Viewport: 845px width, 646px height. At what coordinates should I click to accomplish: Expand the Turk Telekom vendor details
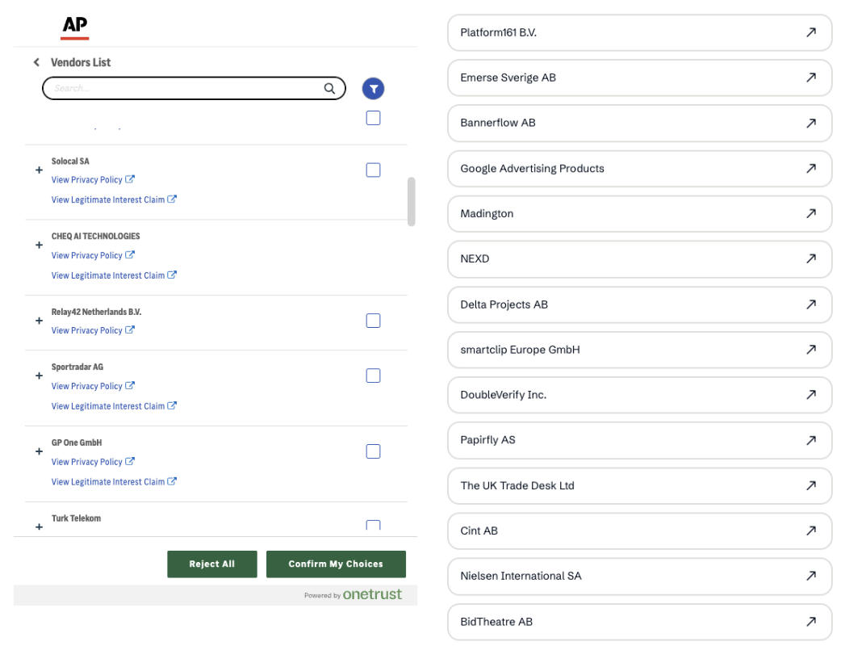39,526
